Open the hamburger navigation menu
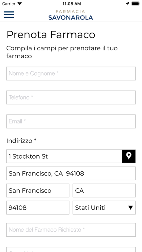 [x=9, y=14]
